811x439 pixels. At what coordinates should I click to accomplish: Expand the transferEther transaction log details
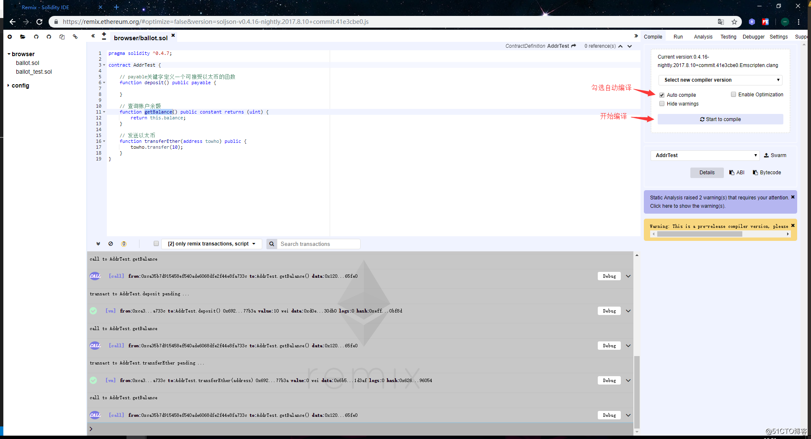(x=628, y=380)
